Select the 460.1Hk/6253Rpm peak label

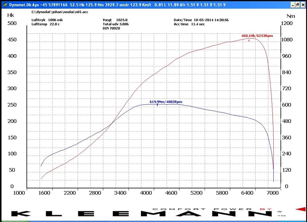257,36
